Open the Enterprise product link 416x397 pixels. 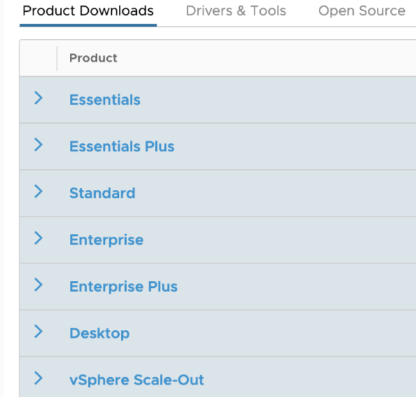point(106,240)
